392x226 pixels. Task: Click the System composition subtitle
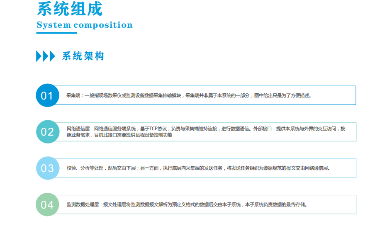[85, 25]
